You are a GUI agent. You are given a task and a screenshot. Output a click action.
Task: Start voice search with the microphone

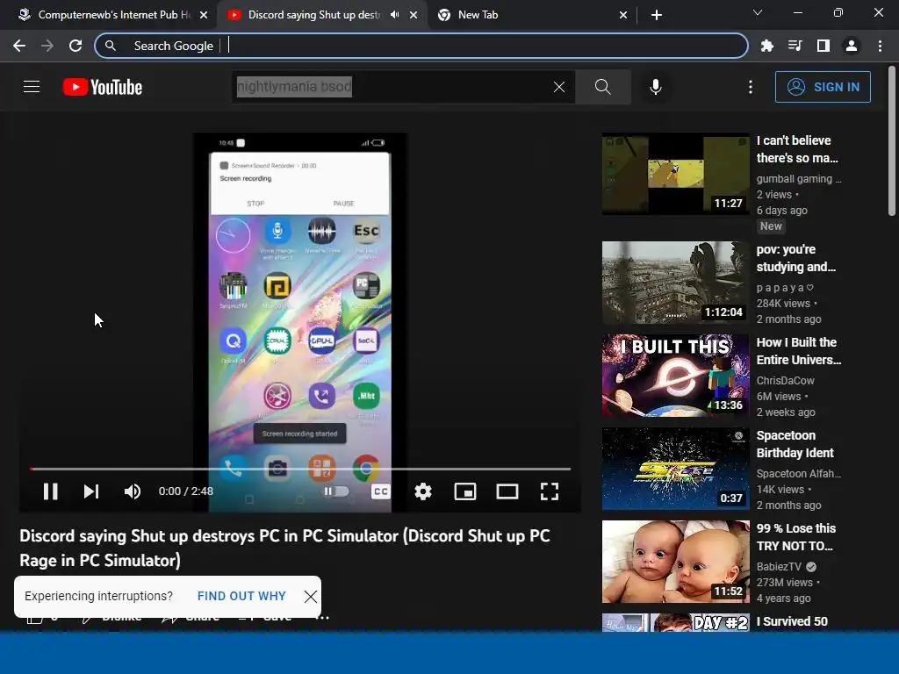tap(655, 87)
